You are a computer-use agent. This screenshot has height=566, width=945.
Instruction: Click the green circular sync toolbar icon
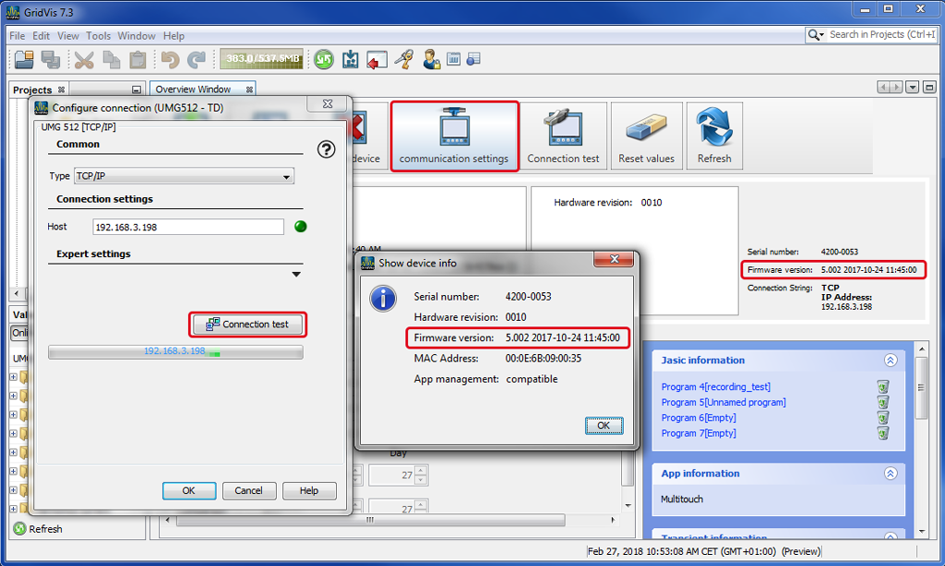[x=323, y=60]
